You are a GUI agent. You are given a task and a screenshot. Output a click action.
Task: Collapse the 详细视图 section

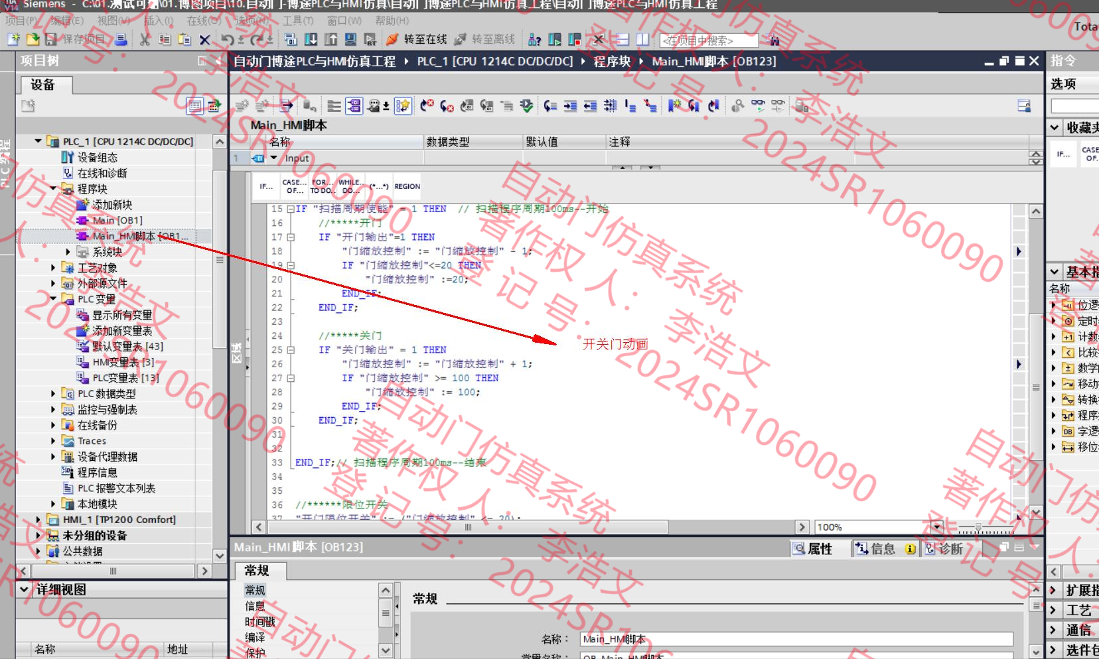coord(25,589)
